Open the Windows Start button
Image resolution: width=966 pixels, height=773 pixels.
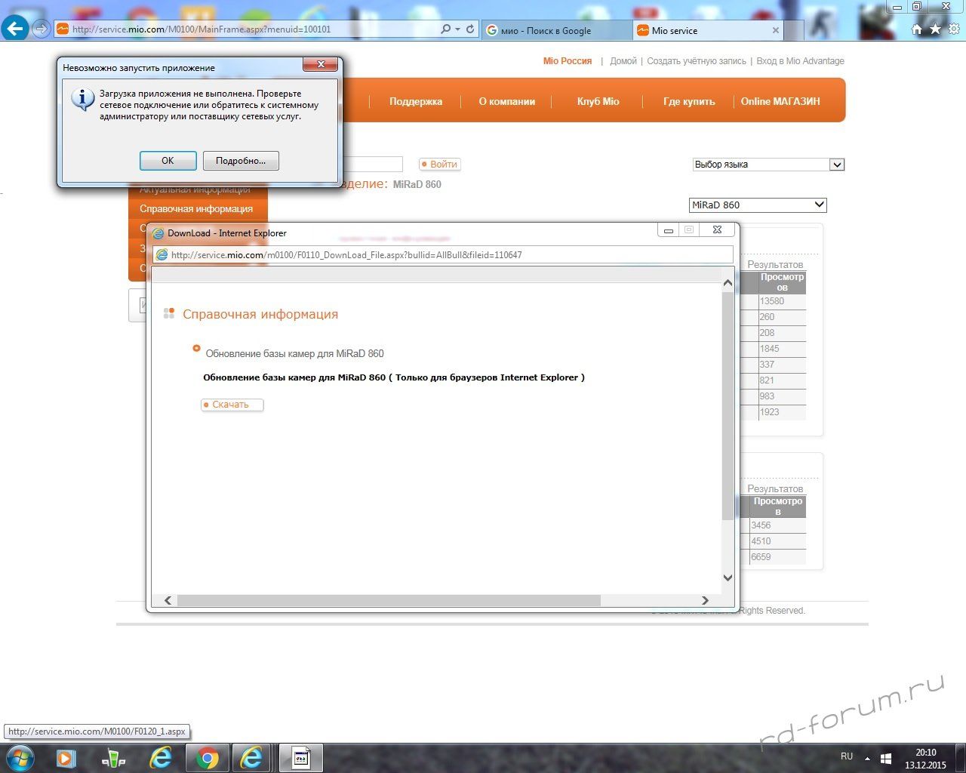20,758
